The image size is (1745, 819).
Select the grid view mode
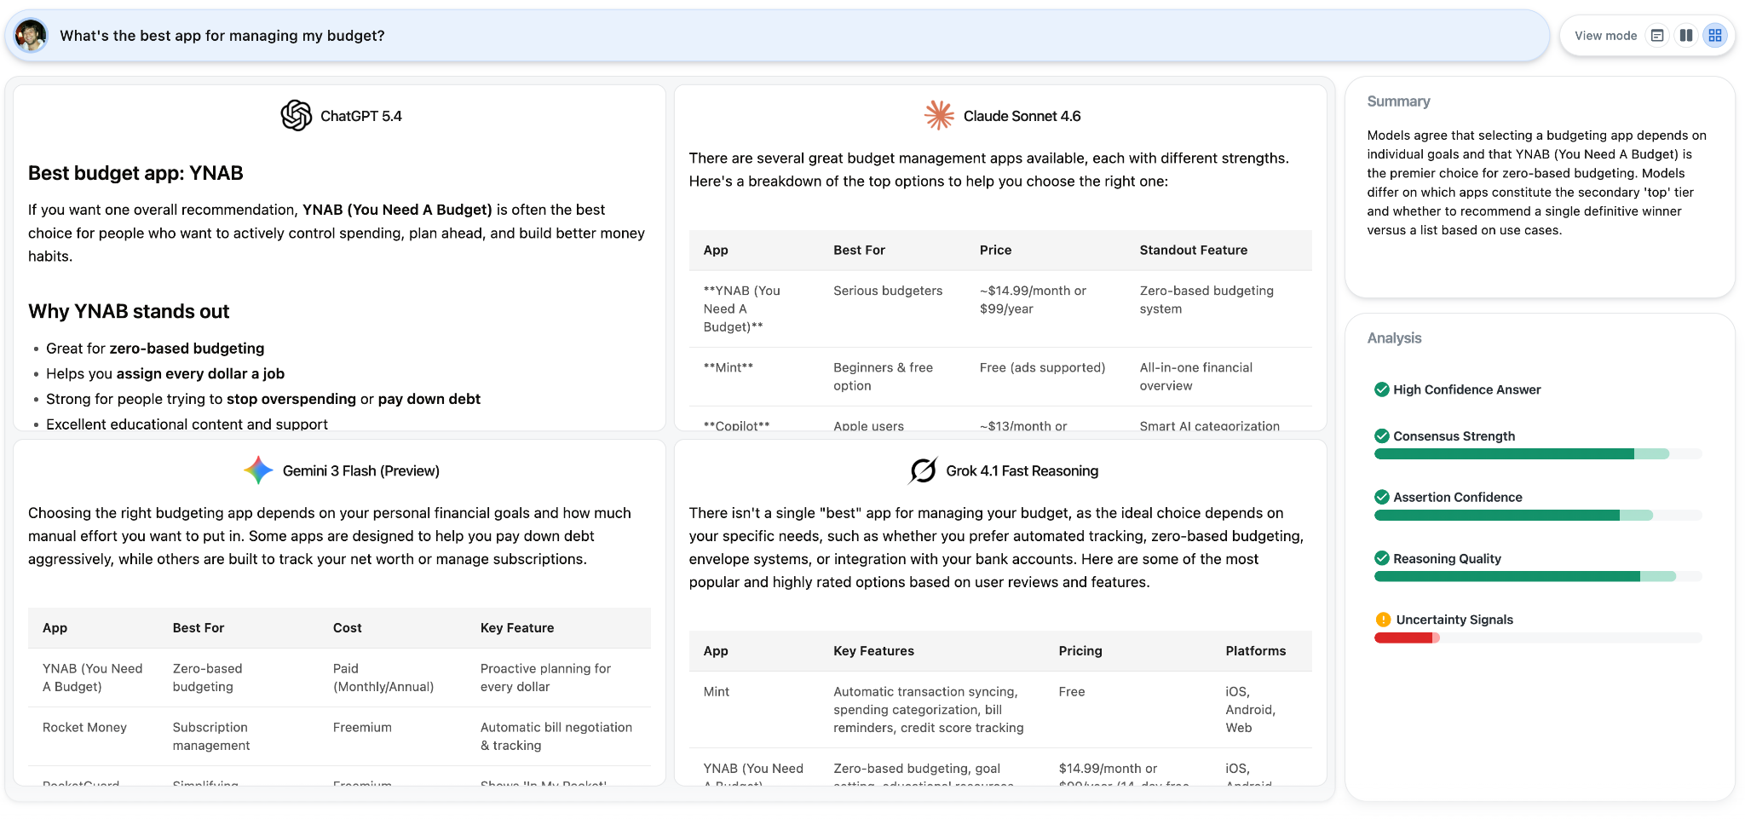pyautogui.click(x=1715, y=36)
